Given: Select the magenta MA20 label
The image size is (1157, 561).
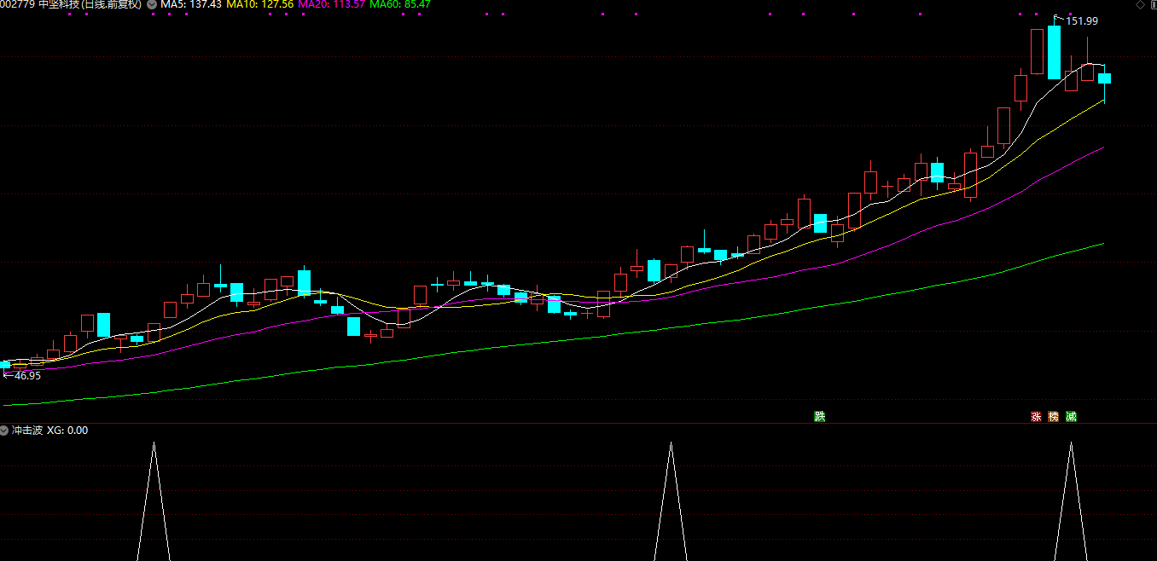Looking at the screenshot, I should pos(331,5).
